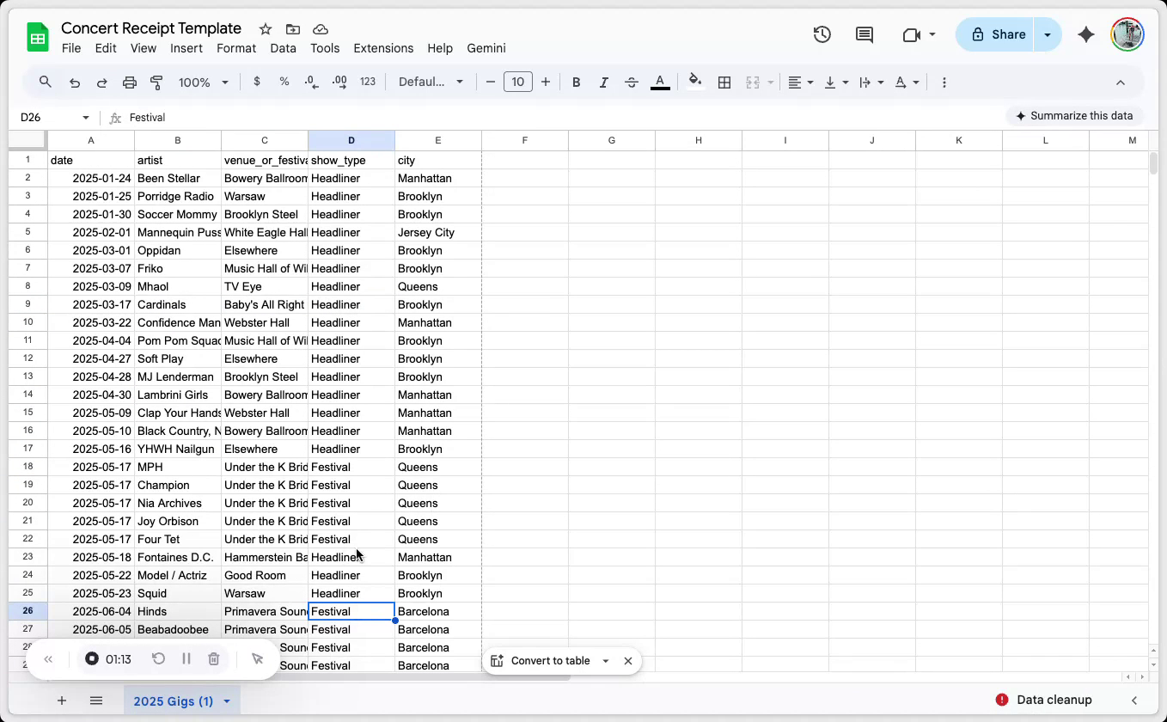Print the spreadsheet
Image resolution: width=1167 pixels, height=722 pixels.
(x=130, y=83)
